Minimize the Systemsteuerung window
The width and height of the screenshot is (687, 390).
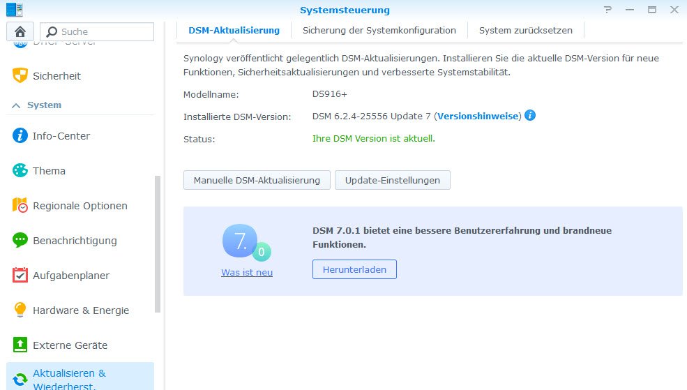630,10
